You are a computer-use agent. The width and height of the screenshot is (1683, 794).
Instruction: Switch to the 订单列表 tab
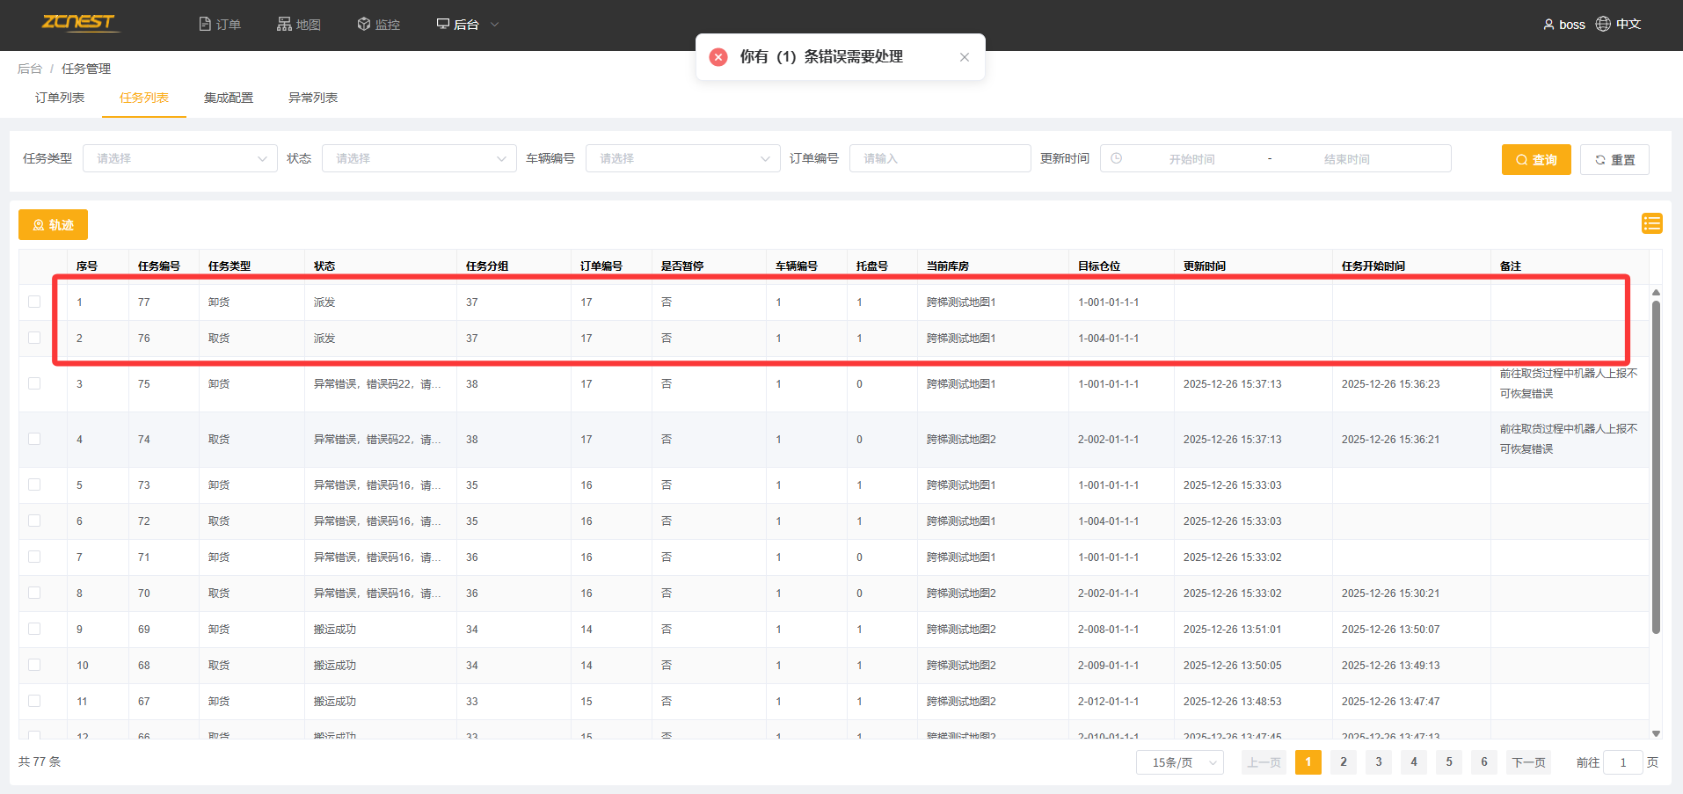tap(60, 98)
